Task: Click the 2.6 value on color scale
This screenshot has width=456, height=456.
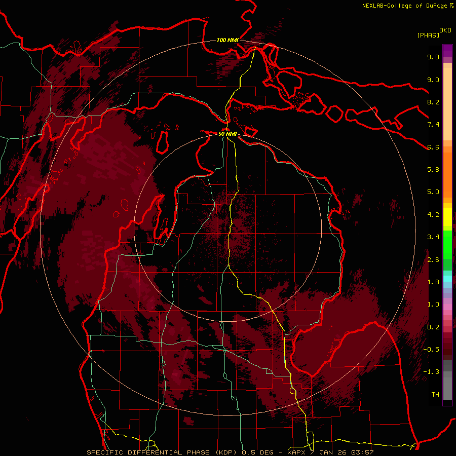Action: (433, 260)
